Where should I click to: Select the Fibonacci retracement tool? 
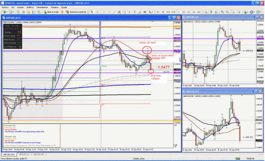pyautogui.click(x=124, y=12)
